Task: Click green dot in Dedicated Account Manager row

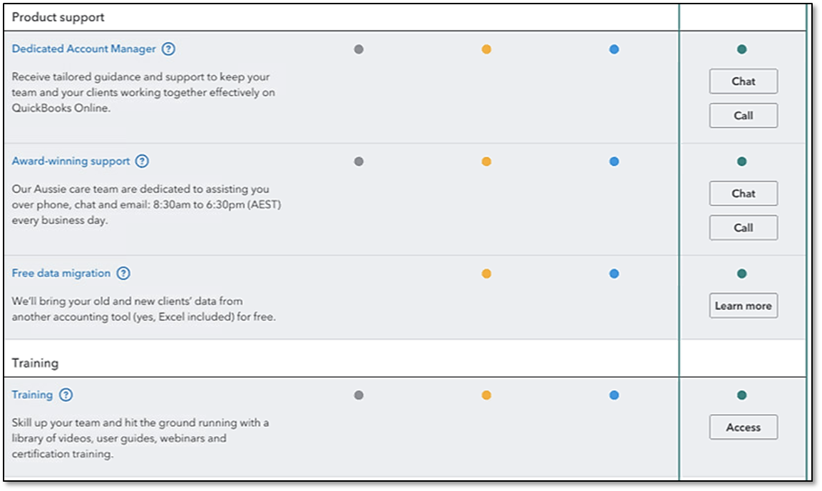Action: [741, 49]
